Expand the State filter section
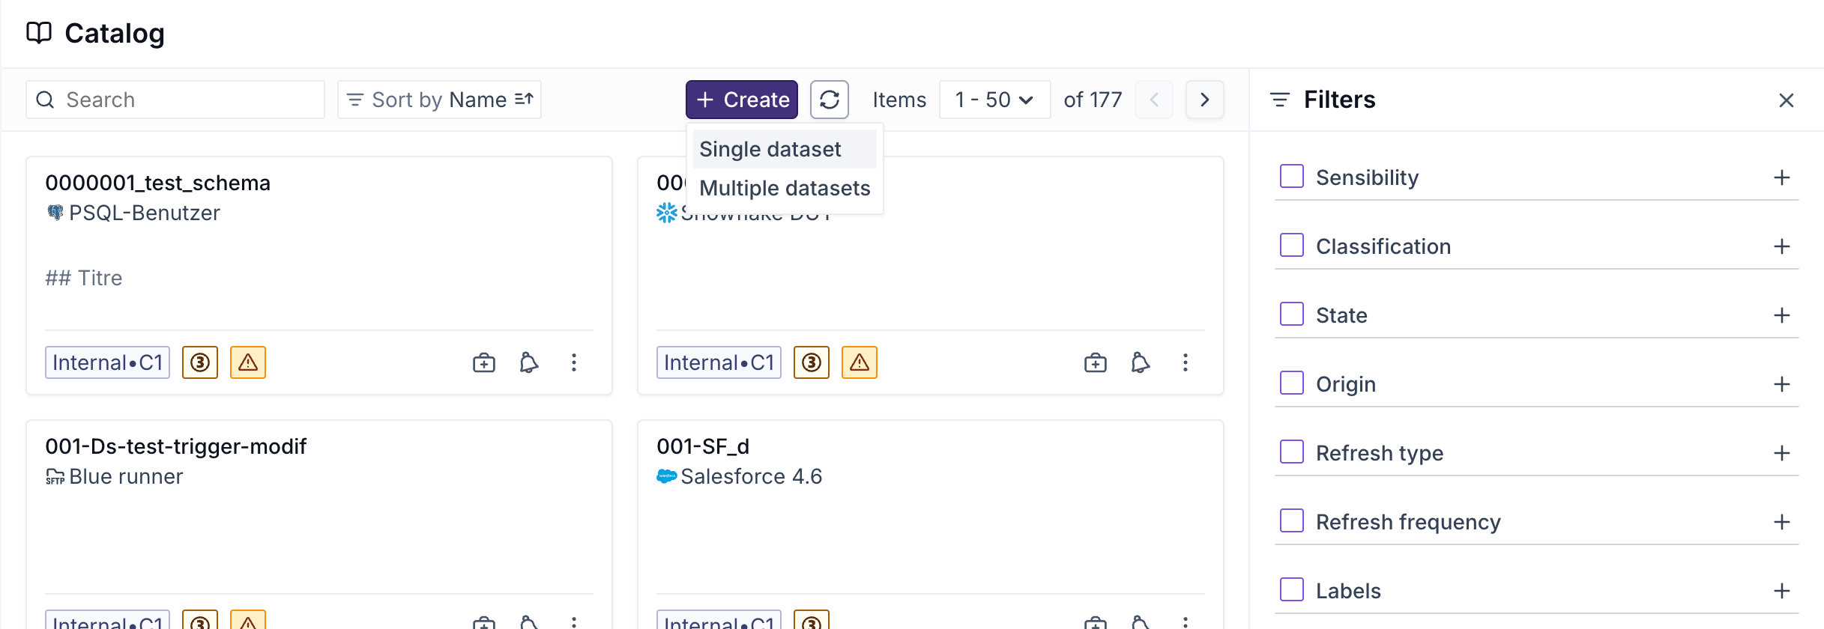The height and width of the screenshot is (629, 1824). pyautogui.click(x=1782, y=315)
